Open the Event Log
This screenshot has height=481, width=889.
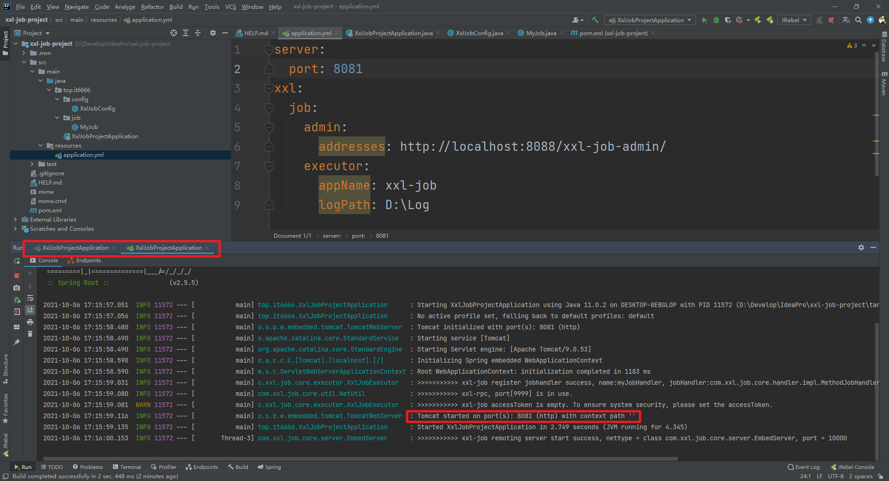tap(803, 467)
